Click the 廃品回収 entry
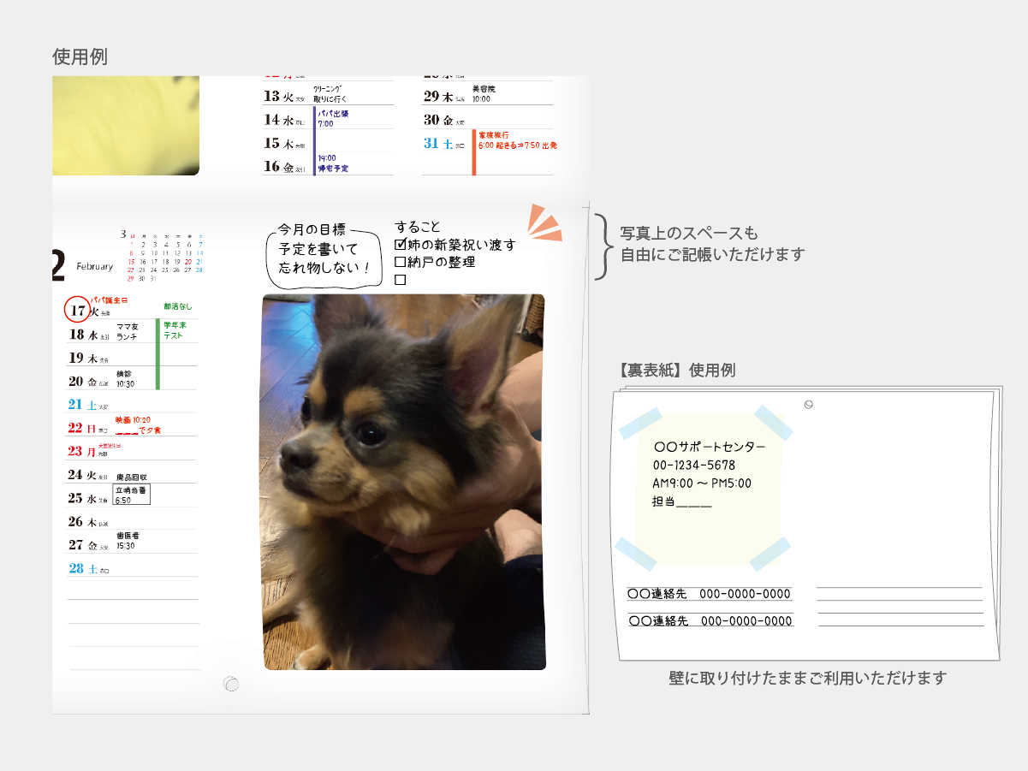Image resolution: width=1028 pixels, height=771 pixels. 132,477
